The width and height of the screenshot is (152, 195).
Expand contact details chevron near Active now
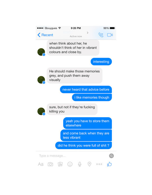88,33
